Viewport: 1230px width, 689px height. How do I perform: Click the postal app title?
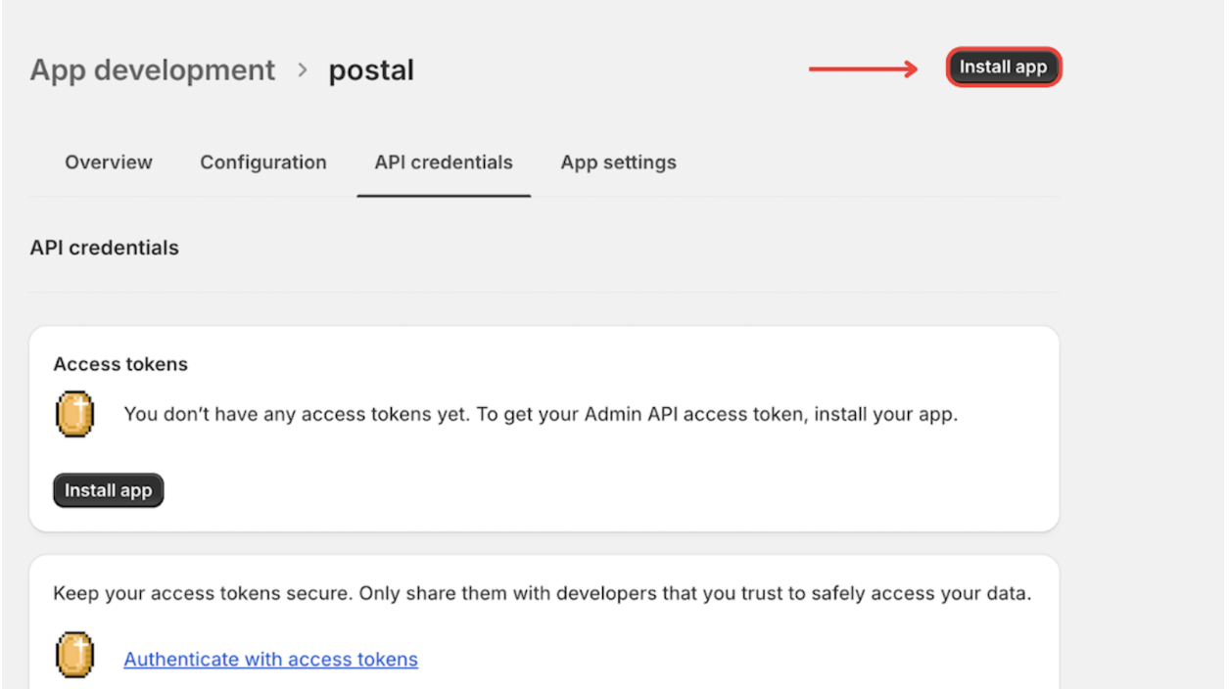tap(371, 70)
